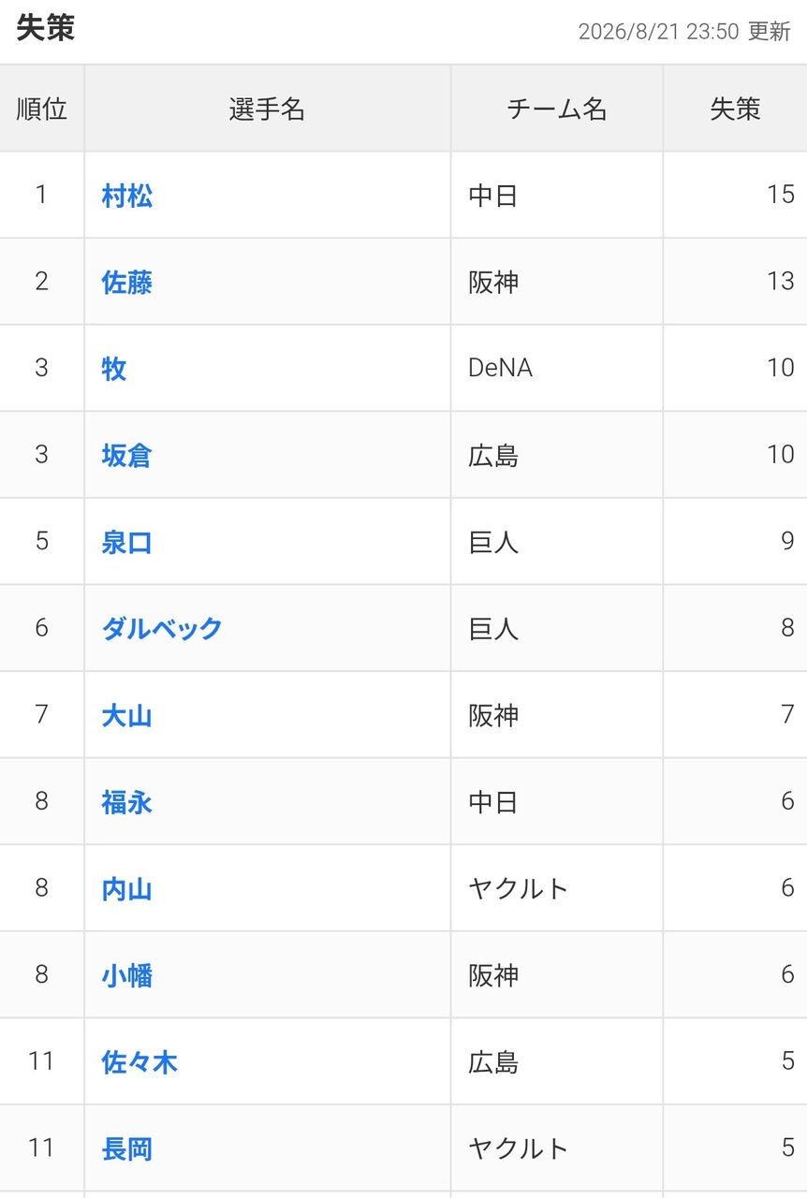The image size is (807, 1198).
Task: Click the update timestamp text
Action: tap(684, 31)
